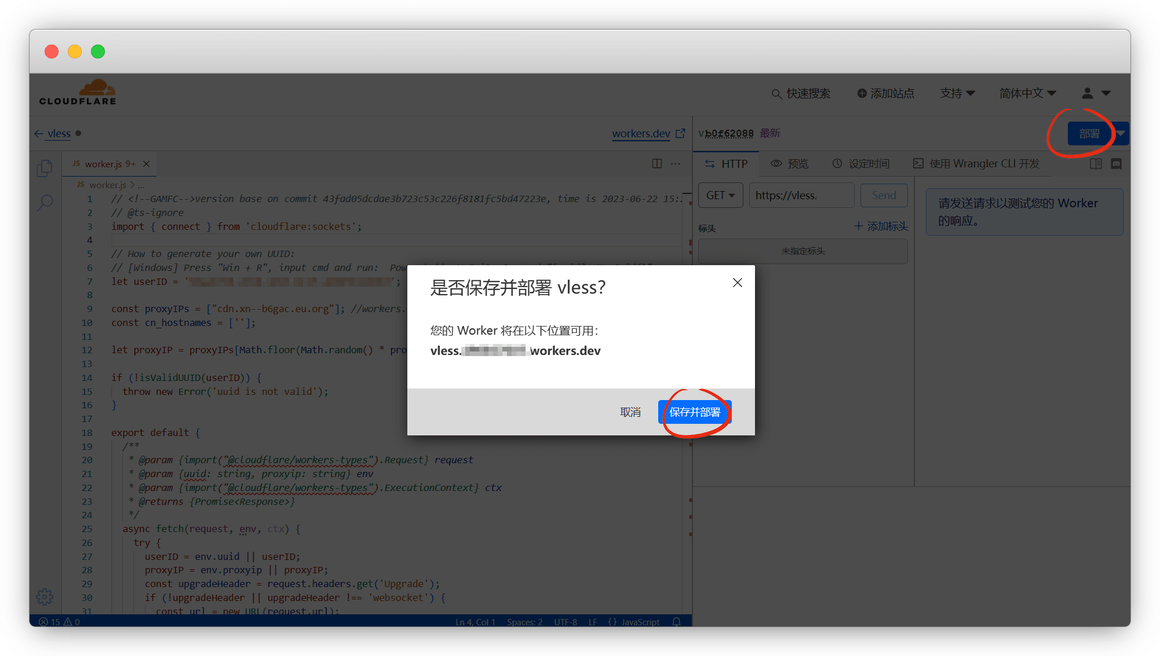Close the worker.js editor tab

147,164
